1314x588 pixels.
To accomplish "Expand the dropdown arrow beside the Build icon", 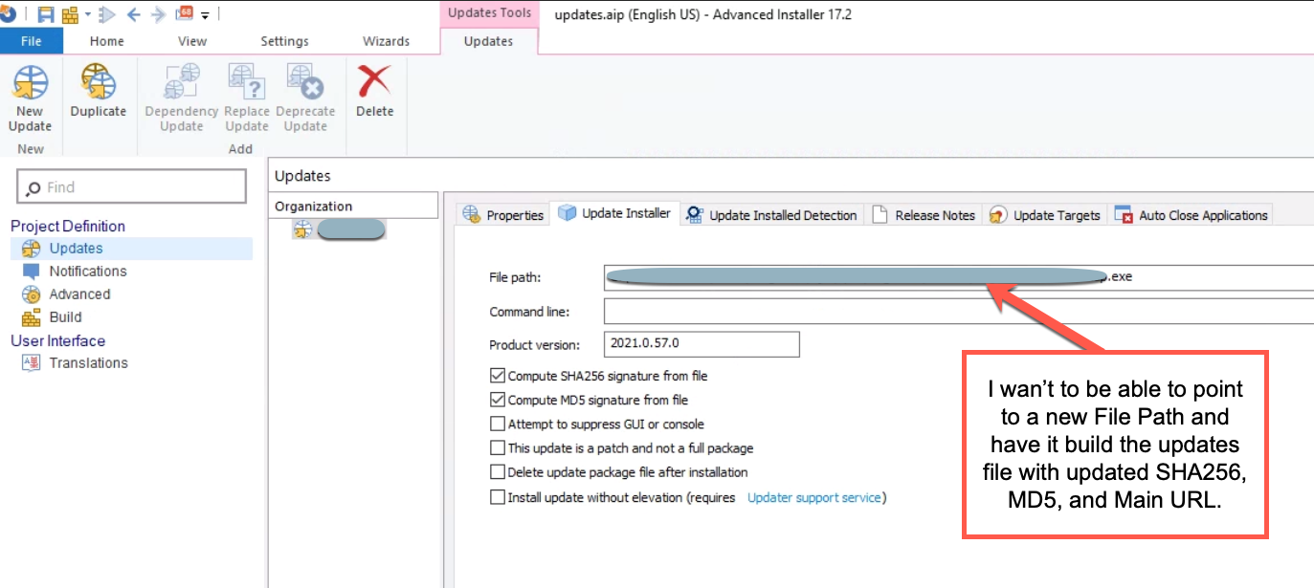I will [x=88, y=15].
